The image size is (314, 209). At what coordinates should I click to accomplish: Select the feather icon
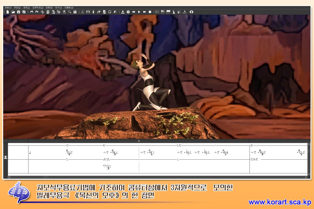coord(115,12)
